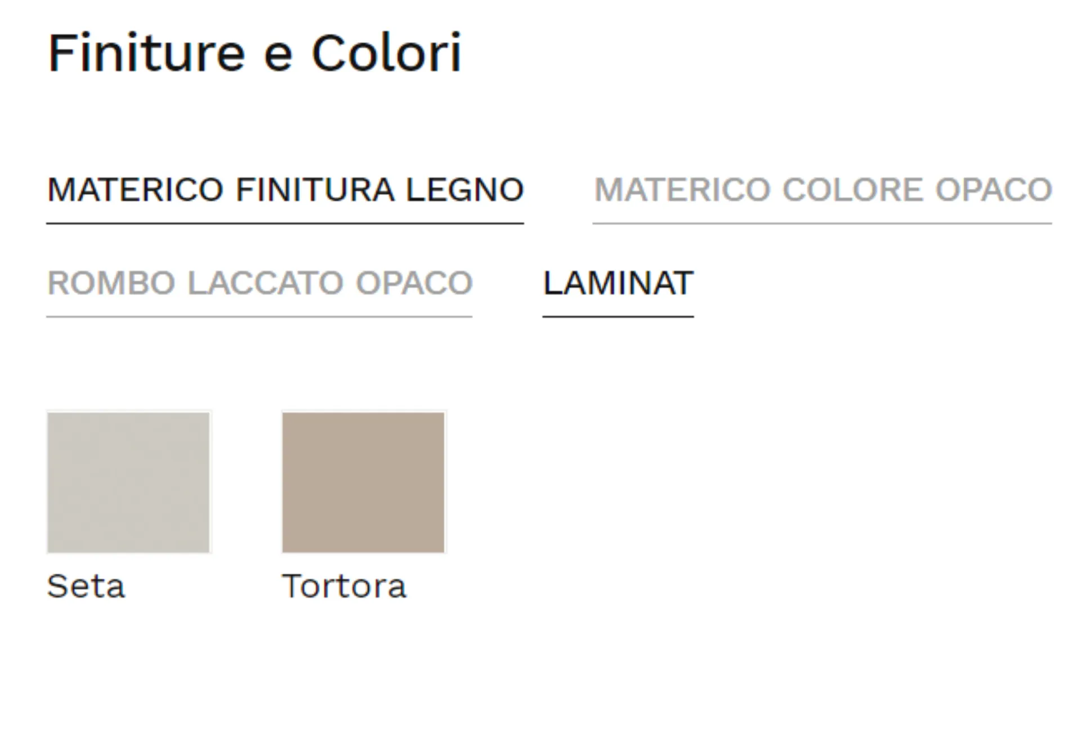Select the taupe brown finish square

click(x=363, y=482)
